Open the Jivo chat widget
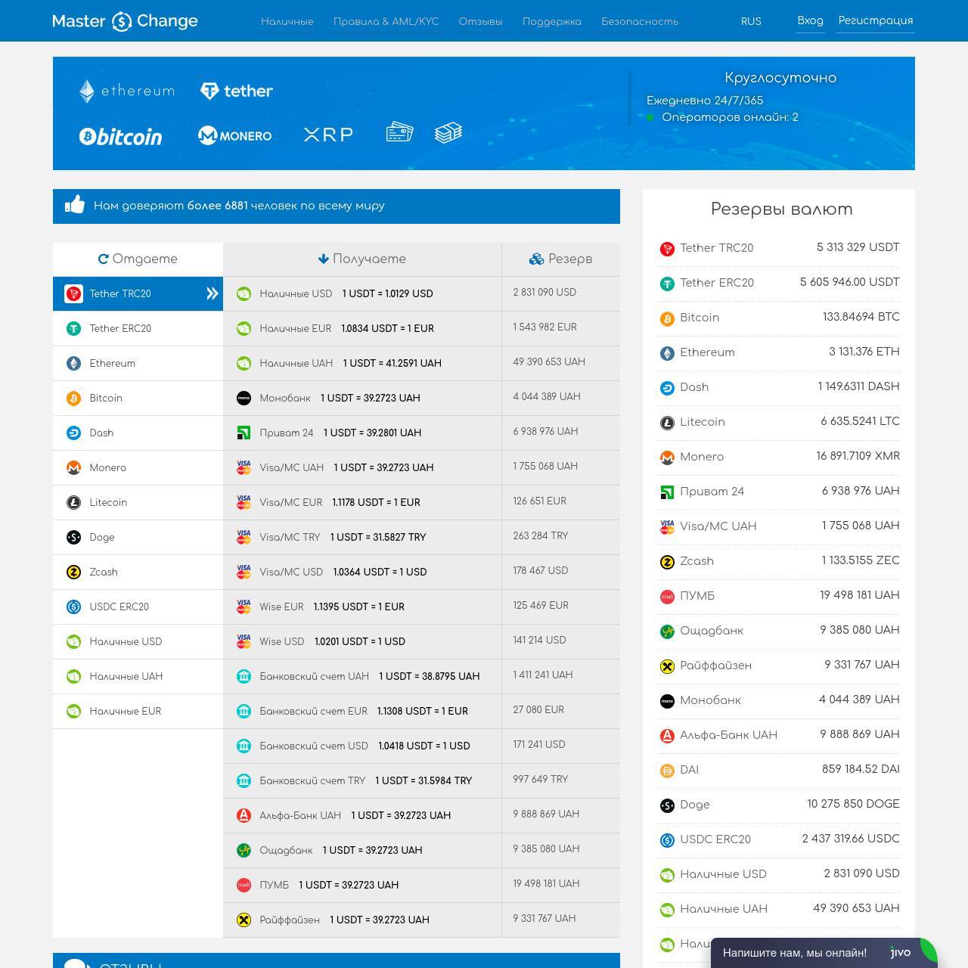The height and width of the screenshot is (968, 968). point(824,952)
